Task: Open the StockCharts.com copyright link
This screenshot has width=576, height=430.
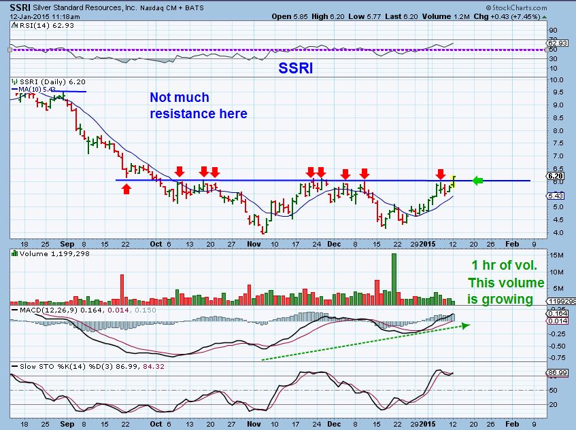Action: tap(516, 7)
